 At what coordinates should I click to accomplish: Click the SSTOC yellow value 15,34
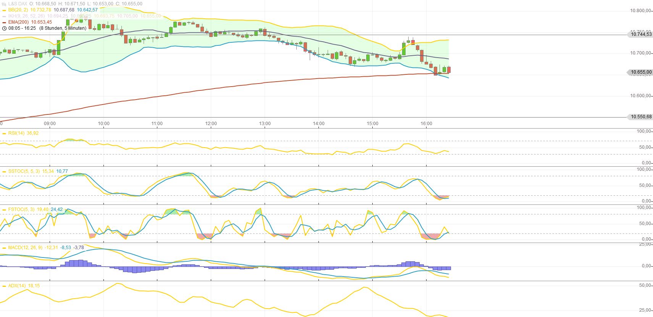point(48,171)
